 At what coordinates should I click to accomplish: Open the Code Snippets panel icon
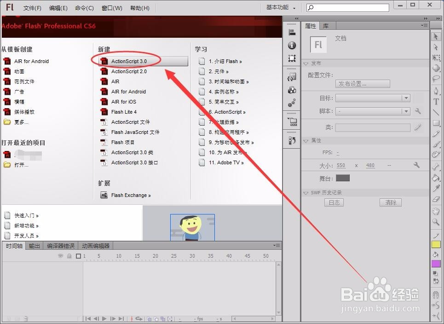(292, 77)
